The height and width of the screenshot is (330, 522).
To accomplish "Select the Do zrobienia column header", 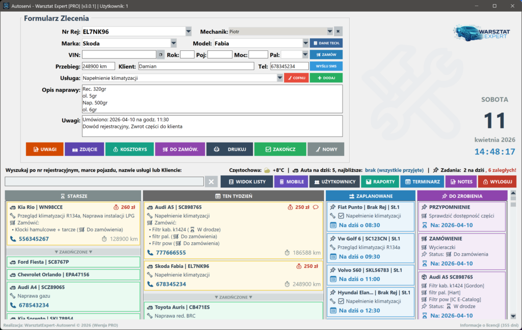I will (x=462, y=196).
